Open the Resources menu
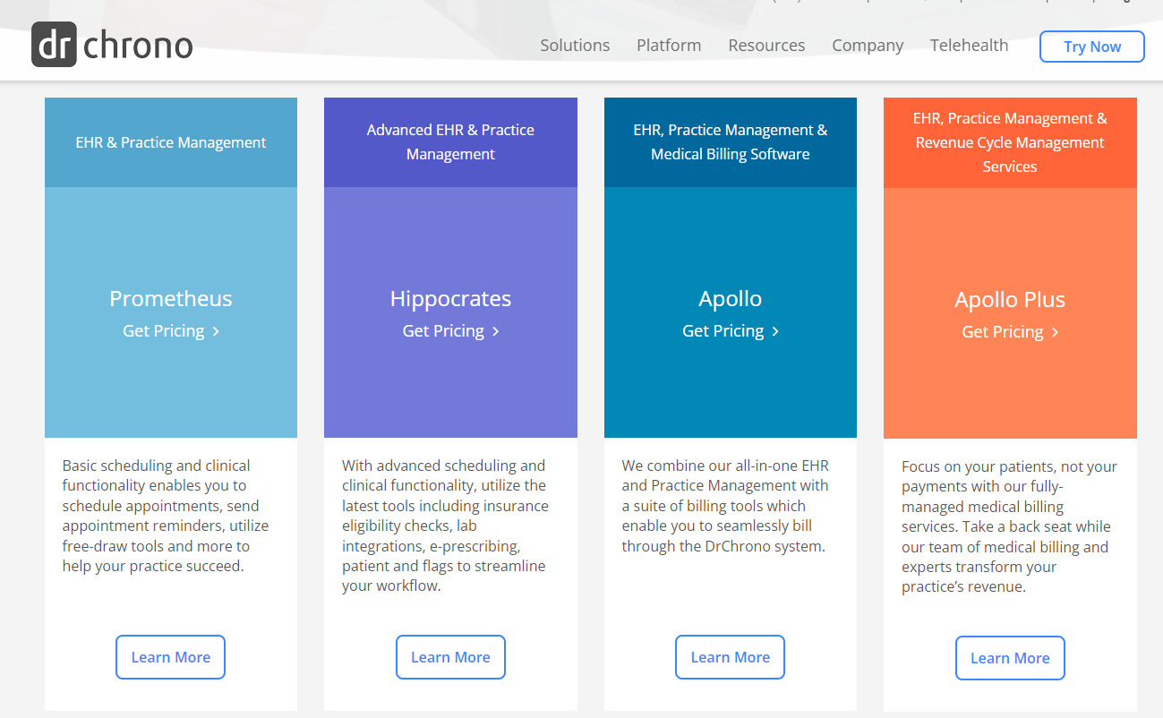Image resolution: width=1163 pixels, height=718 pixels. pyautogui.click(x=766, y=46)
